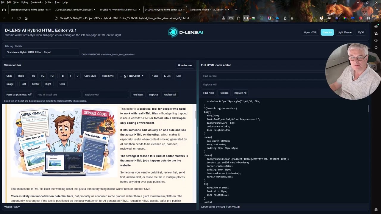Image resolution: width=381 pixels, height=214 pixels.
Task: Apply H3 heading style
Action: point(52,76)
